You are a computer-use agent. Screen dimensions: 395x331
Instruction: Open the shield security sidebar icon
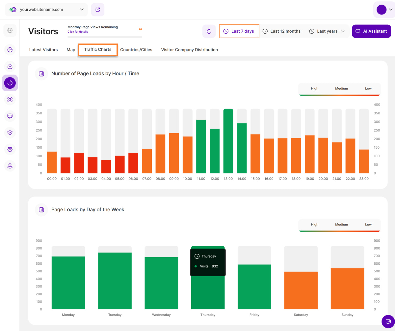(10, 133)
